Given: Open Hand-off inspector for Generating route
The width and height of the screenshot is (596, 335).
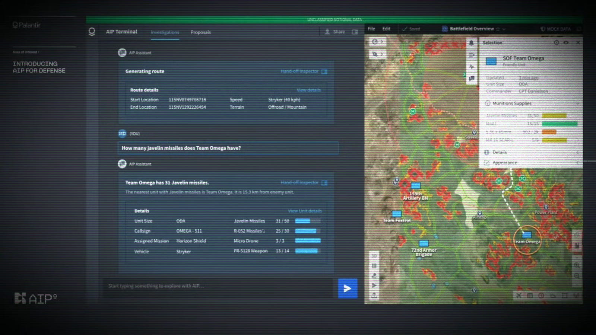Looking at the screenshot, I should point(304,71).
